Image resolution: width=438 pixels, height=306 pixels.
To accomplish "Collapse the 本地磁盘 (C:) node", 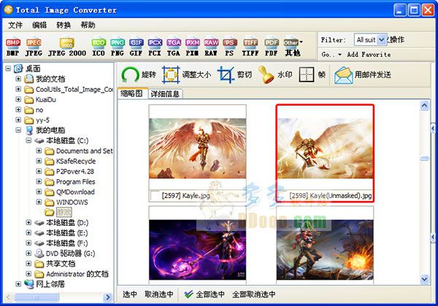I will pyautogui.click(x=28, y=141).
